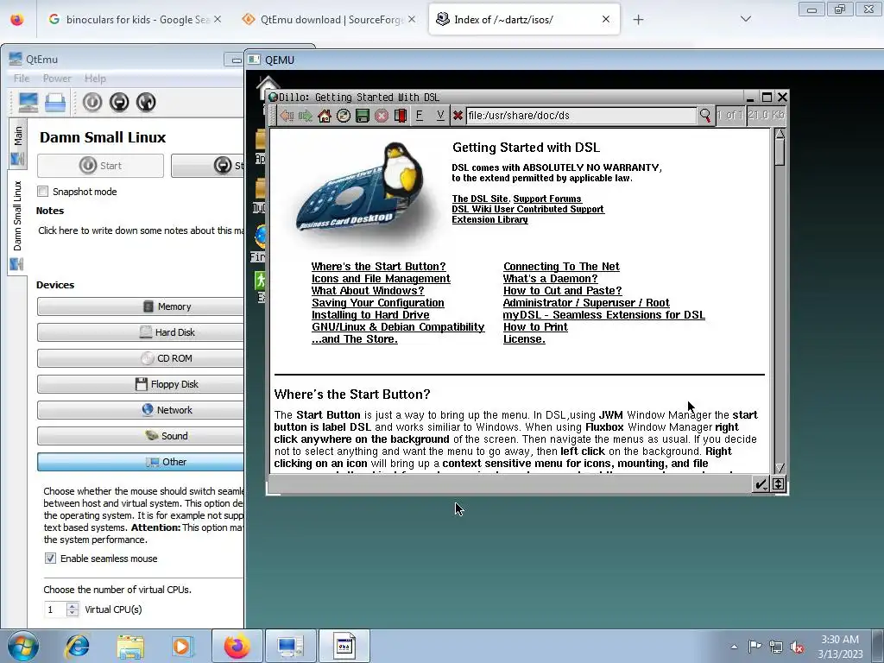Click Dillo's Save page floppy icon
The image size is (884, 663).
tap(363, 116)
